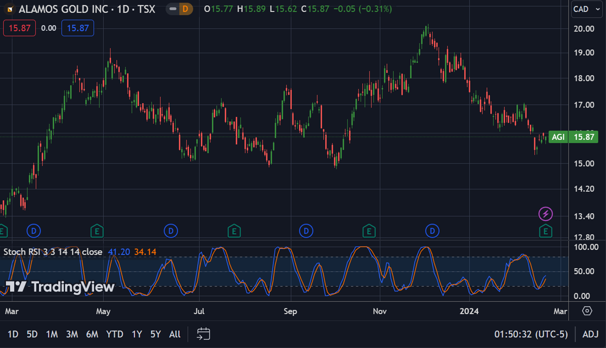Select the YTD time range
Image resolution: width=606 pixels, height=348 pixels.
pyautogui.click(x=114, y=334)
